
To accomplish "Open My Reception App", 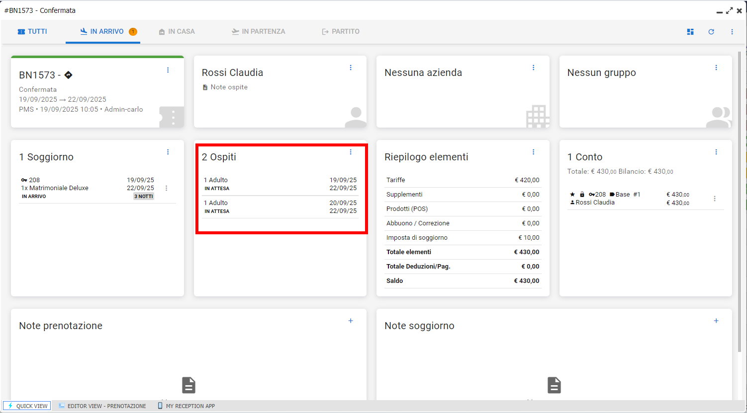I will [x=187, y=406].
